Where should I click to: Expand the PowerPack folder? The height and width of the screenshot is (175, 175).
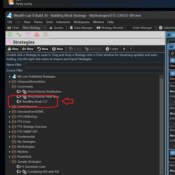pos(10,157)
